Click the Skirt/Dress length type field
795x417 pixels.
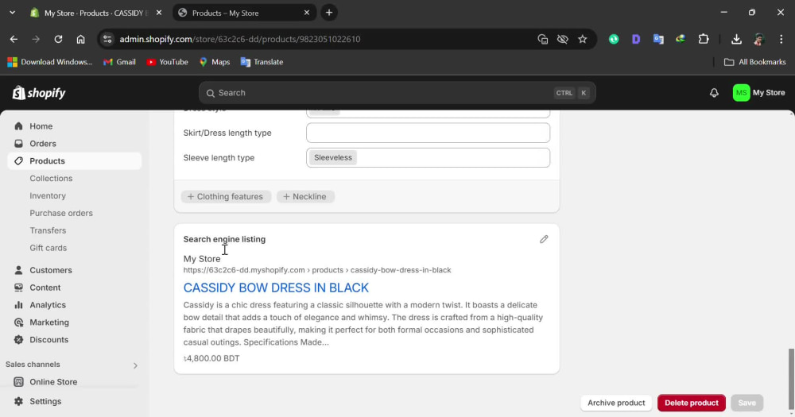pyautogui.click(x=428, y=133)
